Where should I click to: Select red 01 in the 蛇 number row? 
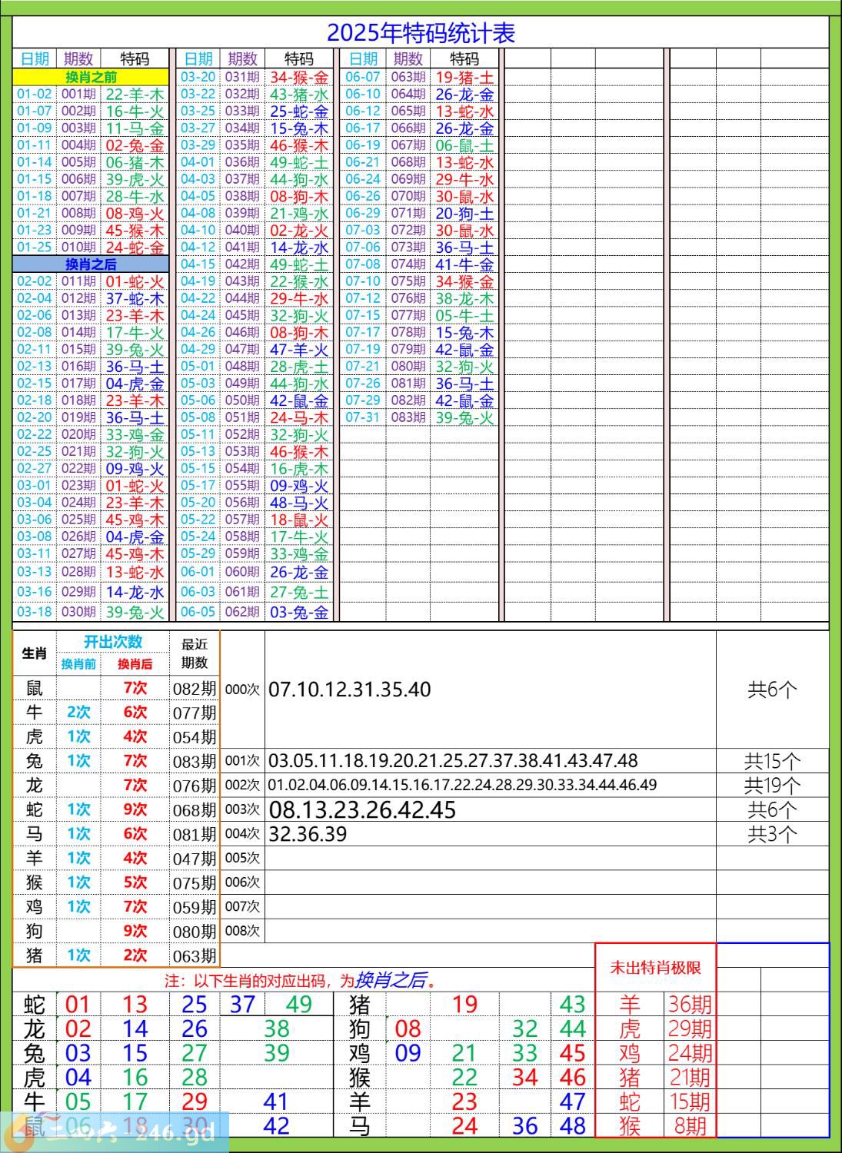(x=78, y=1004)
